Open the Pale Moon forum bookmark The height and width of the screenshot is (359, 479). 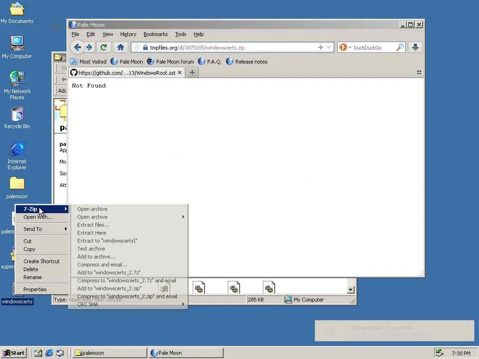click(170, 62)
